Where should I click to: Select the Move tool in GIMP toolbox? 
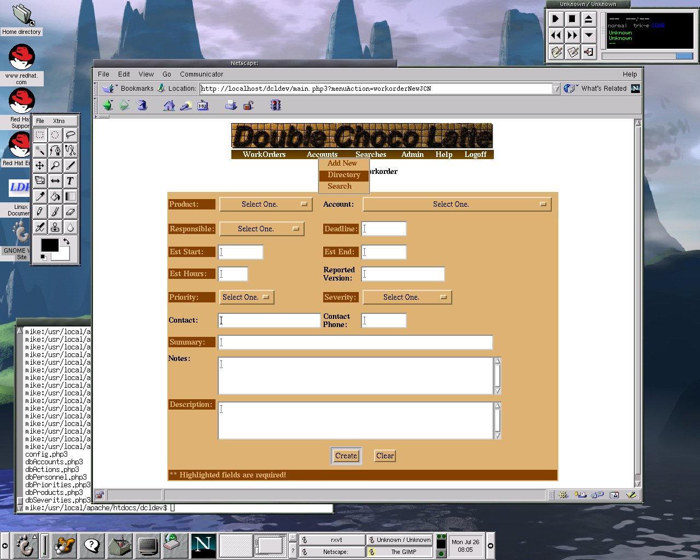40,165
